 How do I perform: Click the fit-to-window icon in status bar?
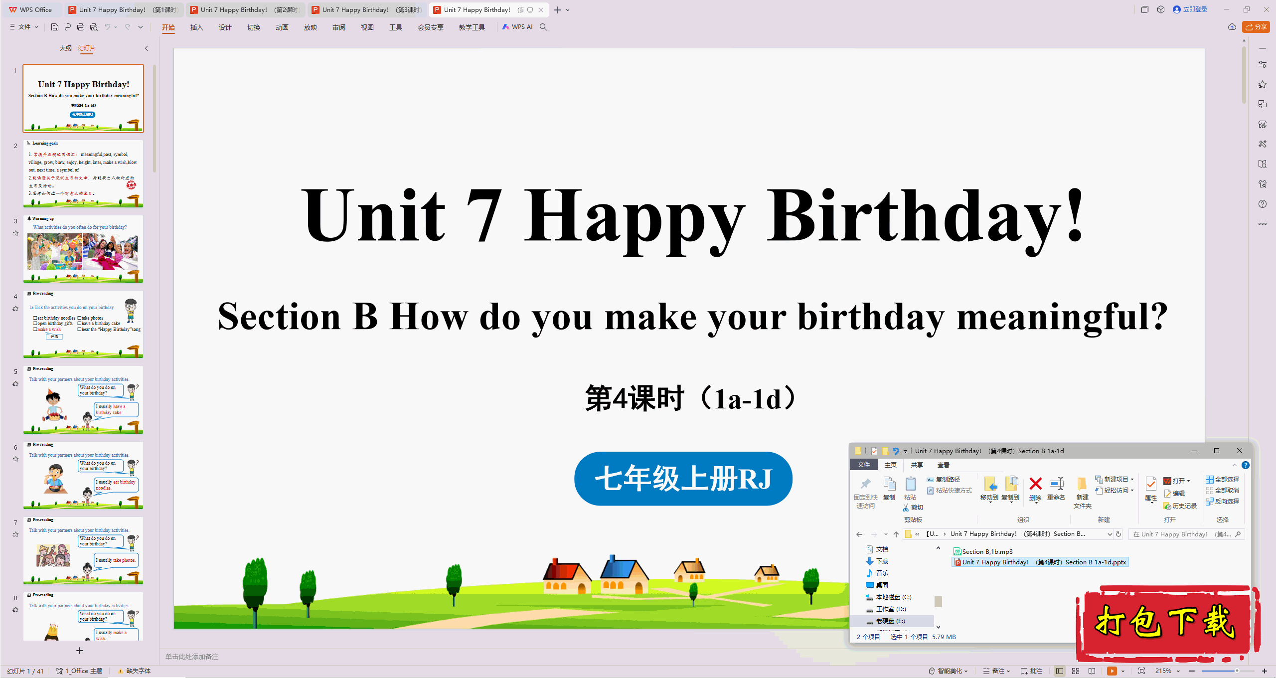[x=1142, y=671]
